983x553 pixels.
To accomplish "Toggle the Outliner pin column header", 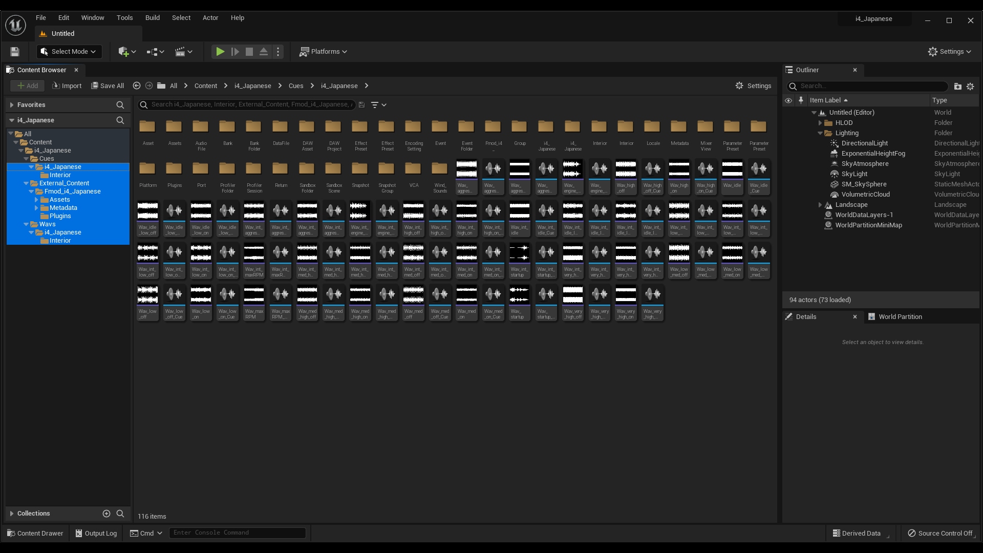I will point(801,100).
